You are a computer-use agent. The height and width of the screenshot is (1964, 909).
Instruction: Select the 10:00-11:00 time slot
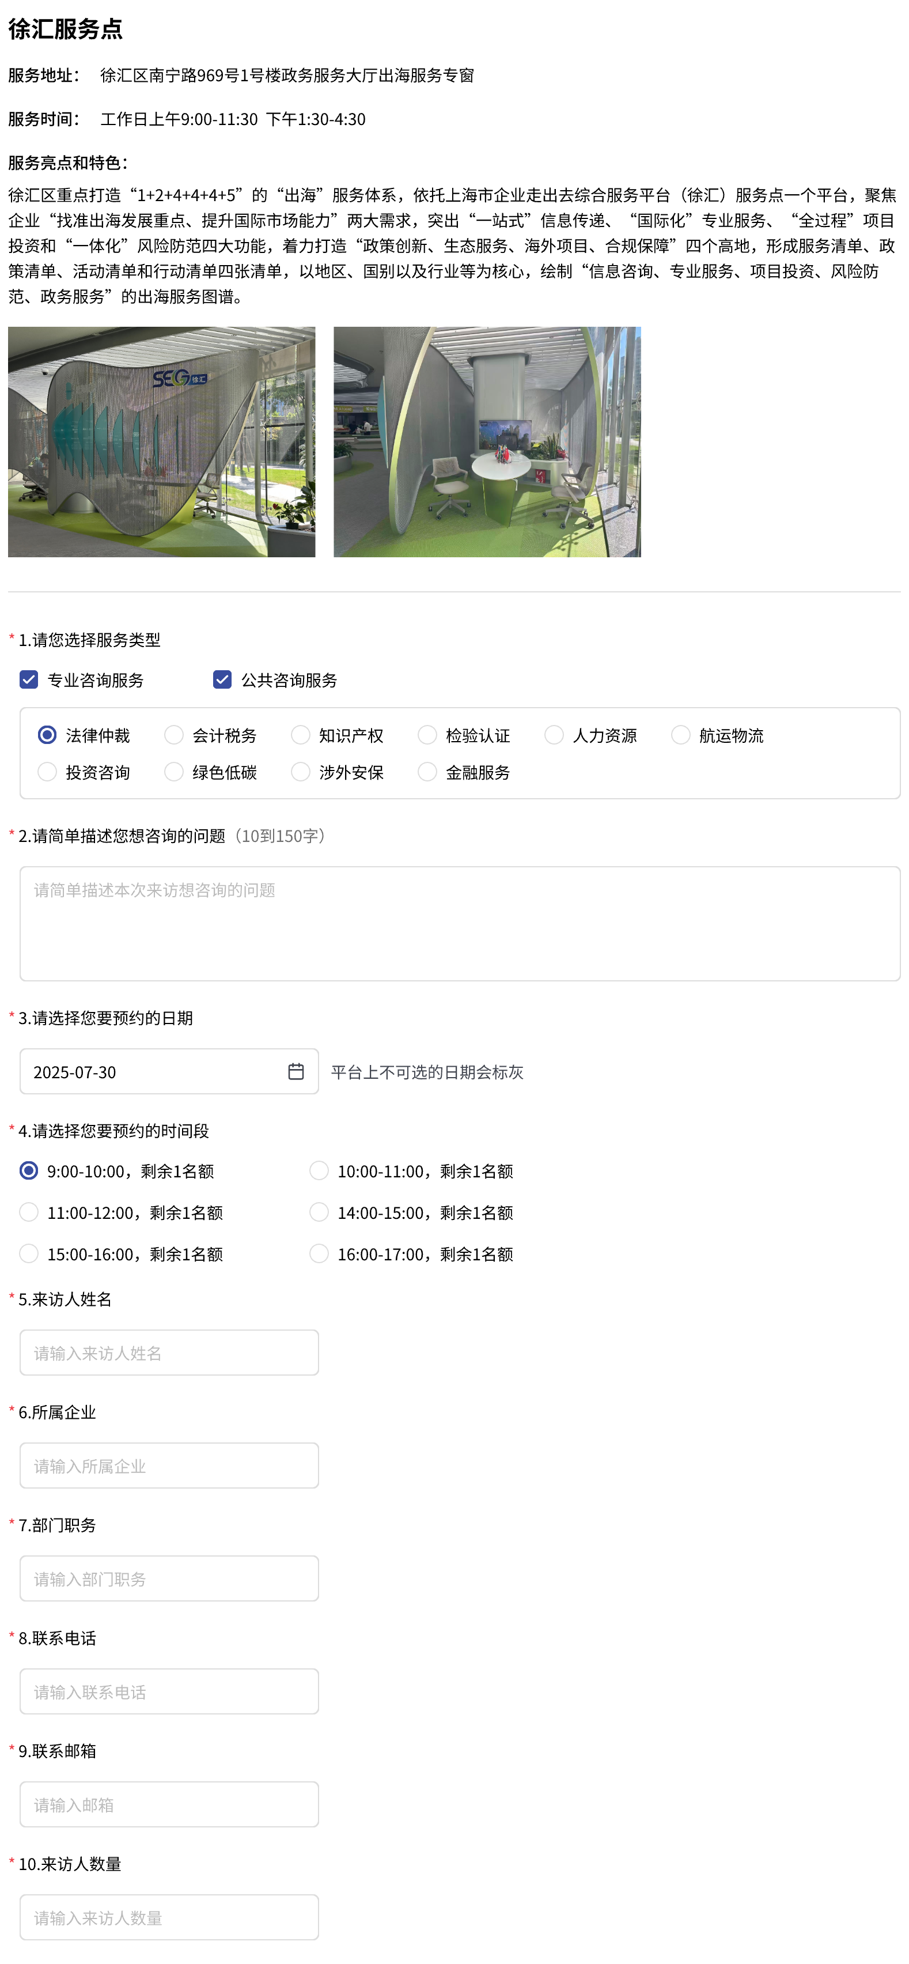point(319,1170)
